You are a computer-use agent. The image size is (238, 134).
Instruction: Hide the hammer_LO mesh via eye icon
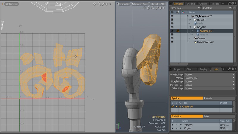(x=172, y=31)
